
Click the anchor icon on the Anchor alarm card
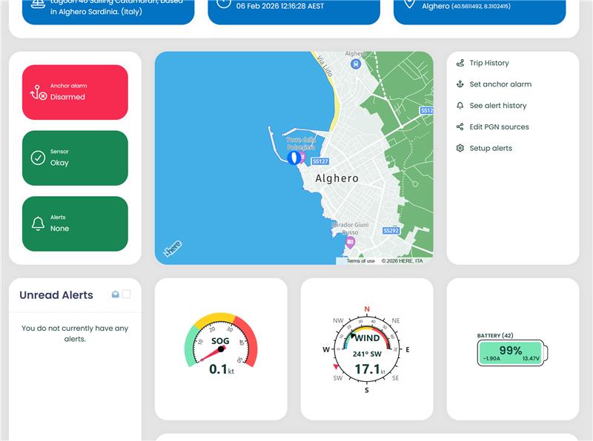click(38, 91)
